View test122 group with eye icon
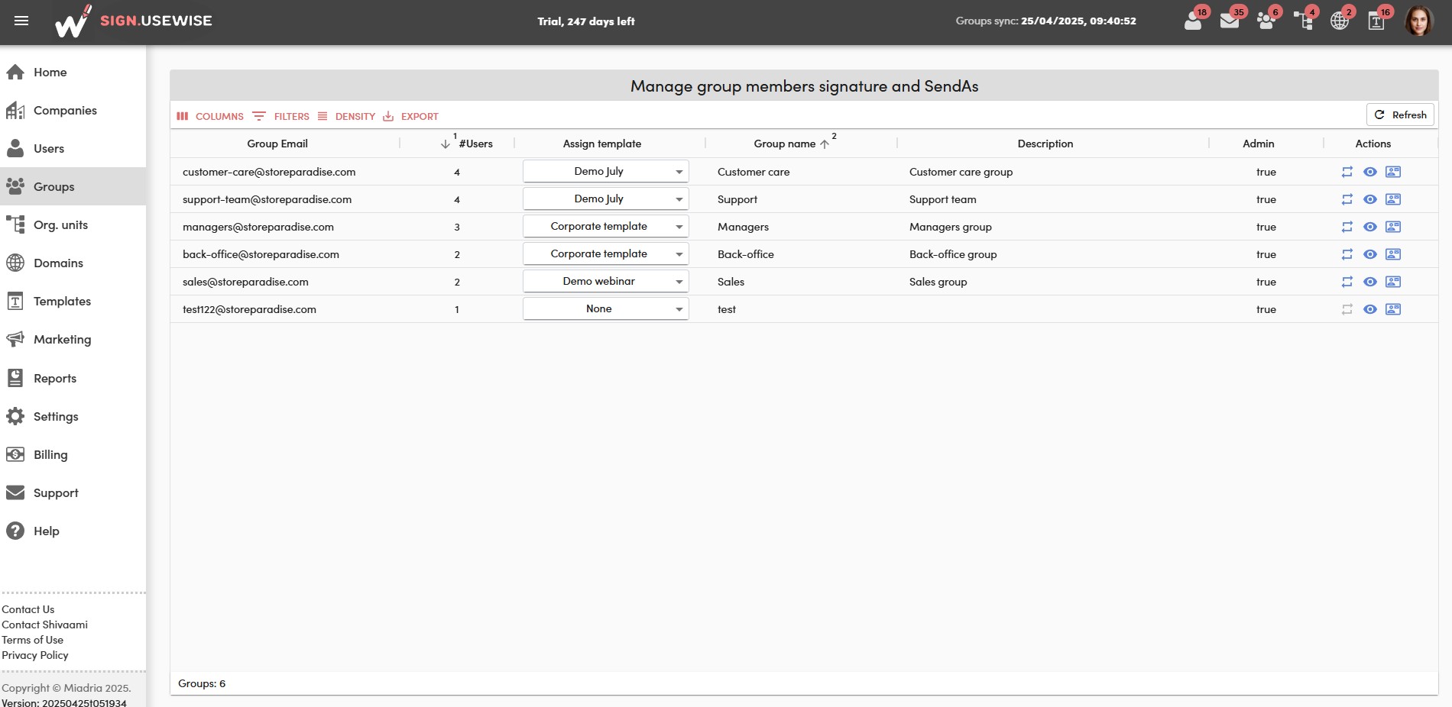The image size is (1452, 707). pos(1370,309)
